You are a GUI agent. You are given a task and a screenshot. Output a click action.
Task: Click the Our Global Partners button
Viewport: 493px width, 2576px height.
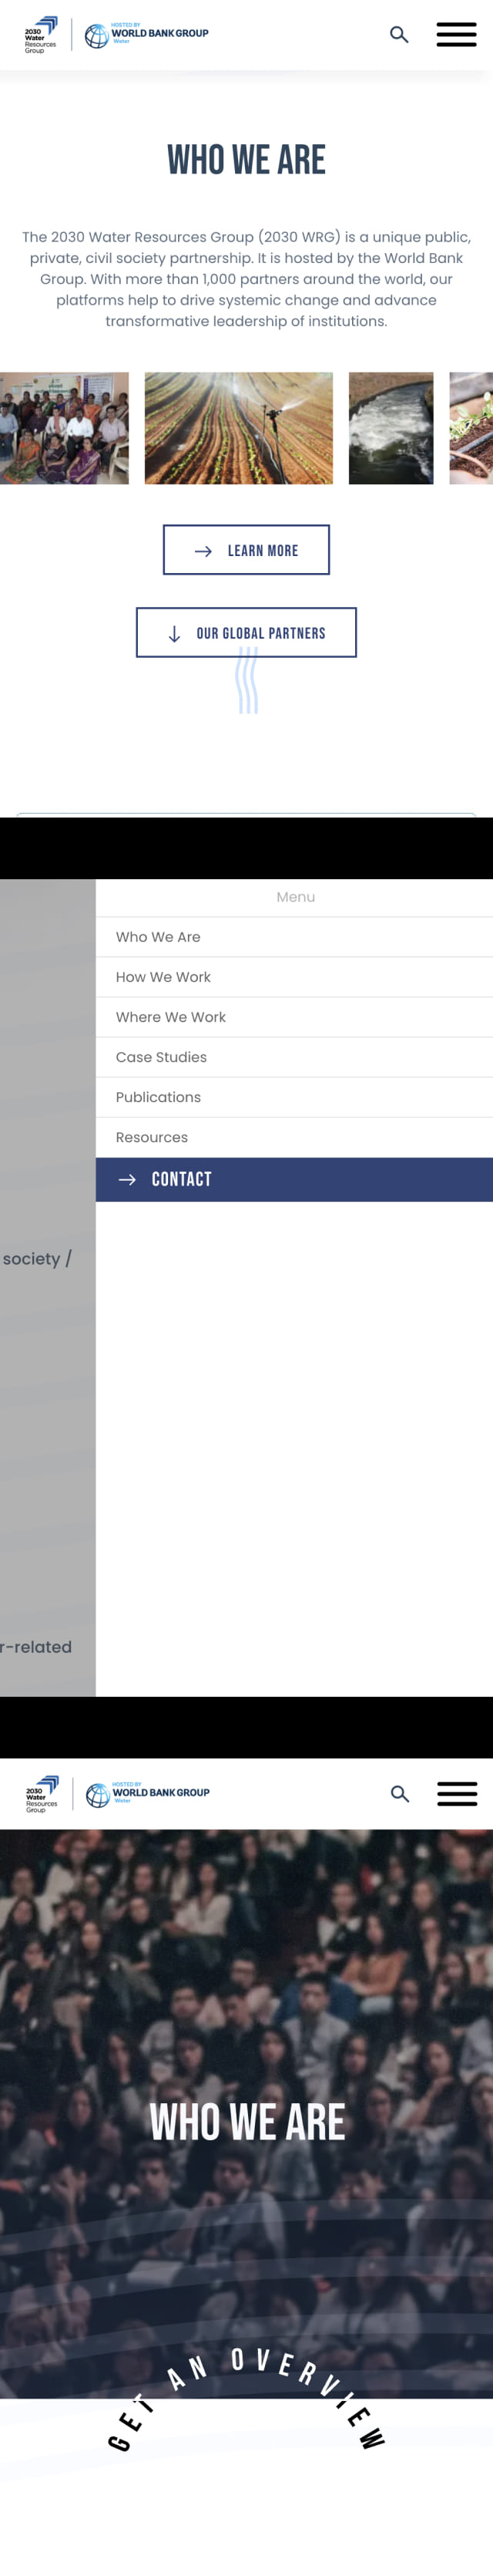tap(246, 633)
